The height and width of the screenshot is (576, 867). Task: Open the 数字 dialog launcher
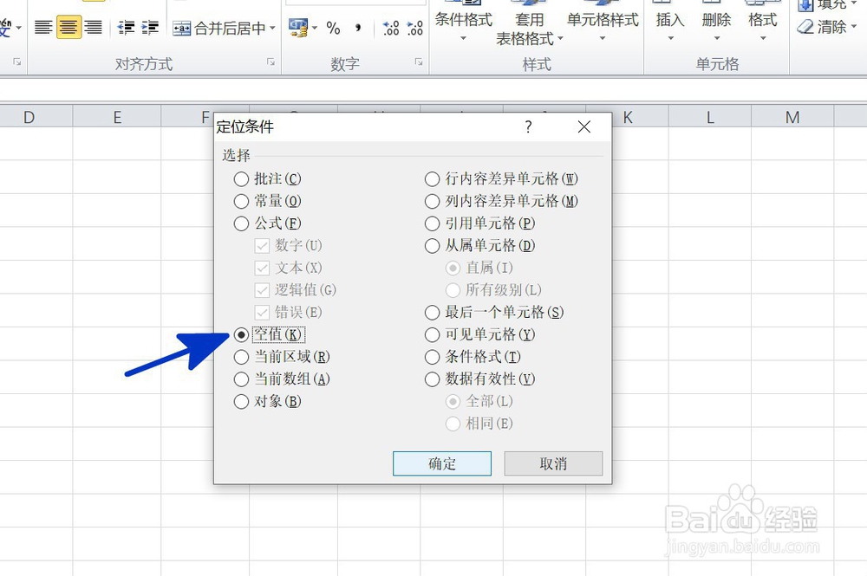point(419,62)
